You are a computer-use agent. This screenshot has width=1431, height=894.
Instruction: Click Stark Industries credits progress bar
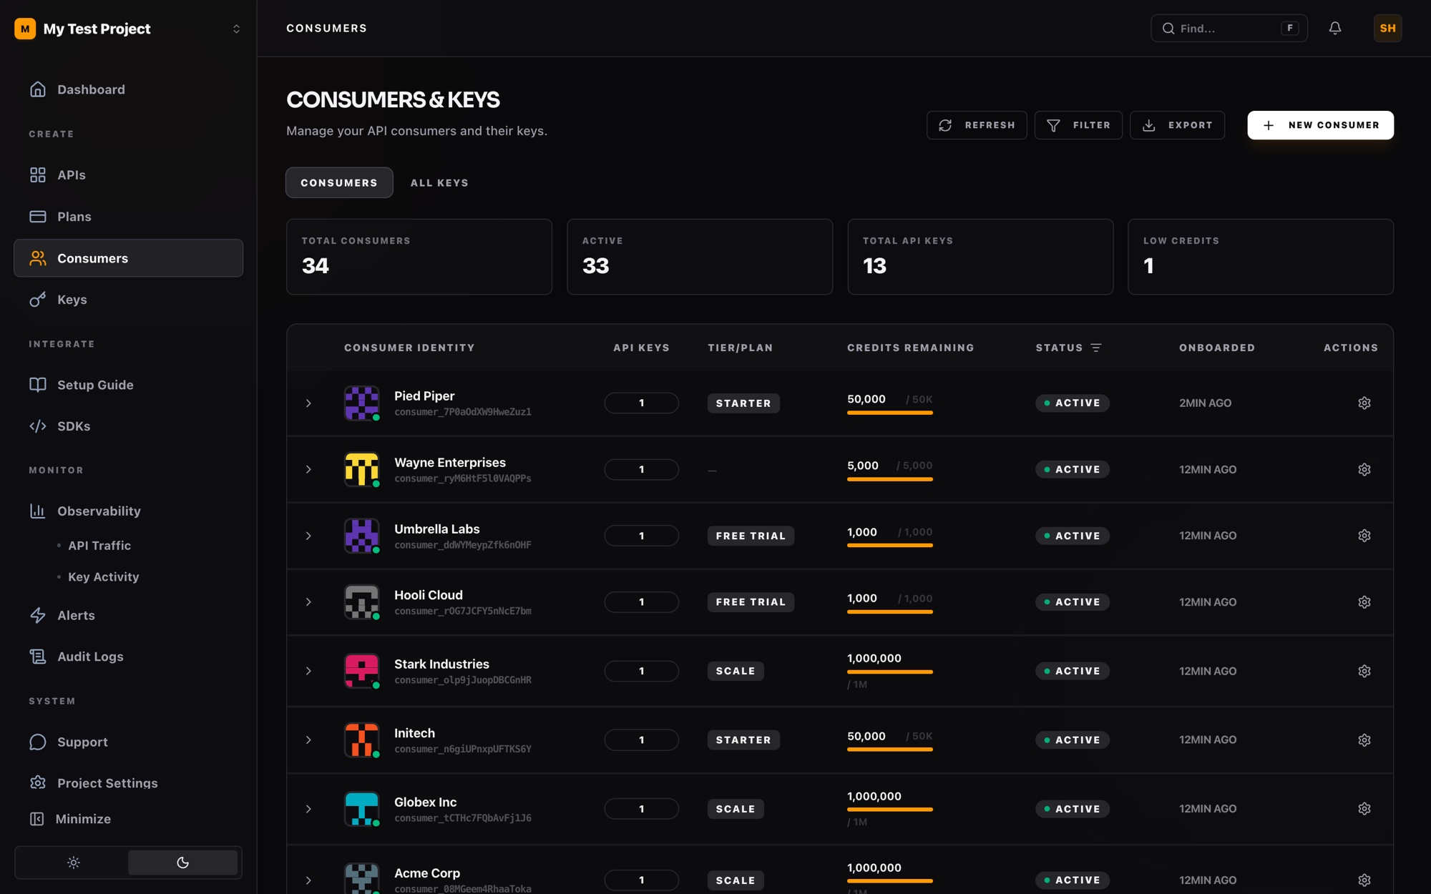(889, 672)
